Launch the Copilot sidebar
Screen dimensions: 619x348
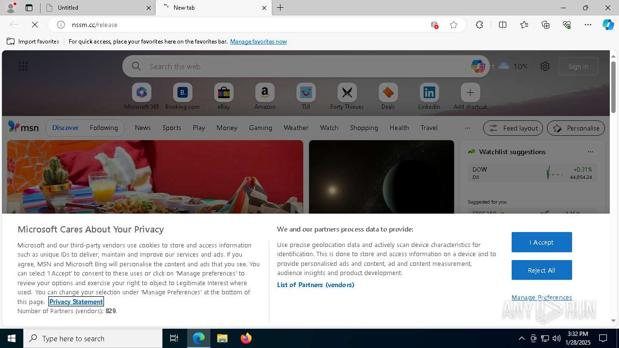coord(608,25)
